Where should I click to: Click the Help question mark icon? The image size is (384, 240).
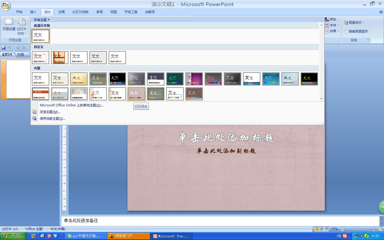(381, 12)
